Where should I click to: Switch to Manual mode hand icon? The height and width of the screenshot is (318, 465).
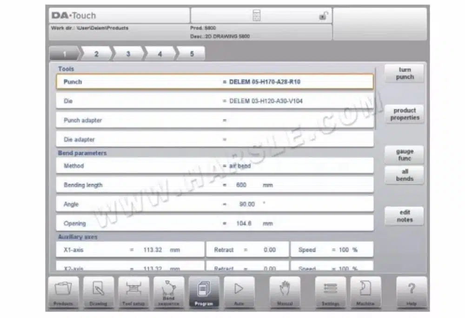(285, 292)
